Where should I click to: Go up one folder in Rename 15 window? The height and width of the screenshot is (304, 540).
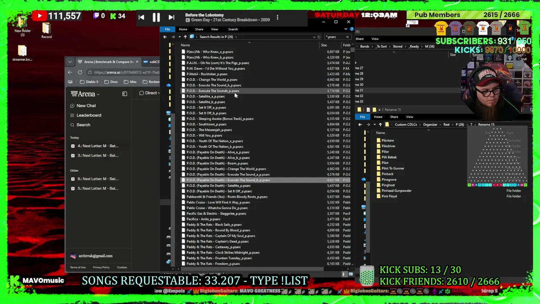pos(380,125)
